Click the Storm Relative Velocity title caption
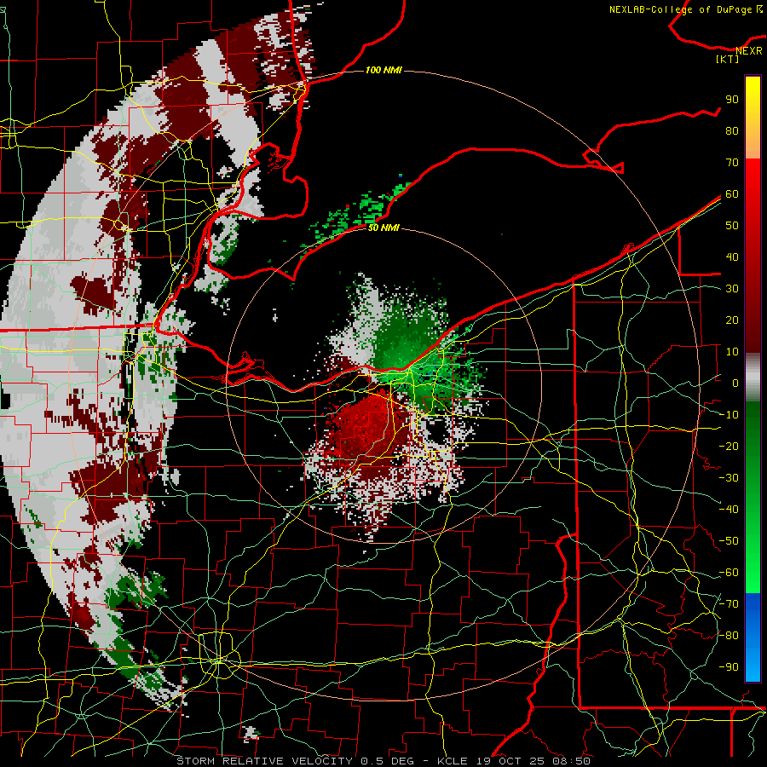 coord(383,761)
